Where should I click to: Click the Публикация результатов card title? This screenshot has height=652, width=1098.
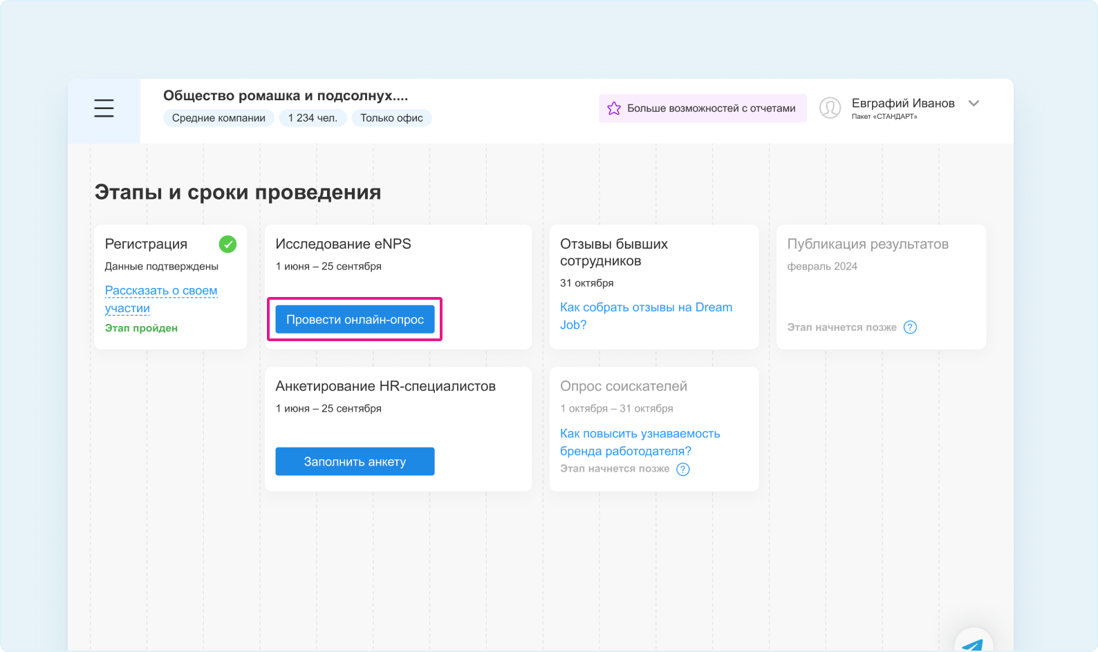(868, 244)
